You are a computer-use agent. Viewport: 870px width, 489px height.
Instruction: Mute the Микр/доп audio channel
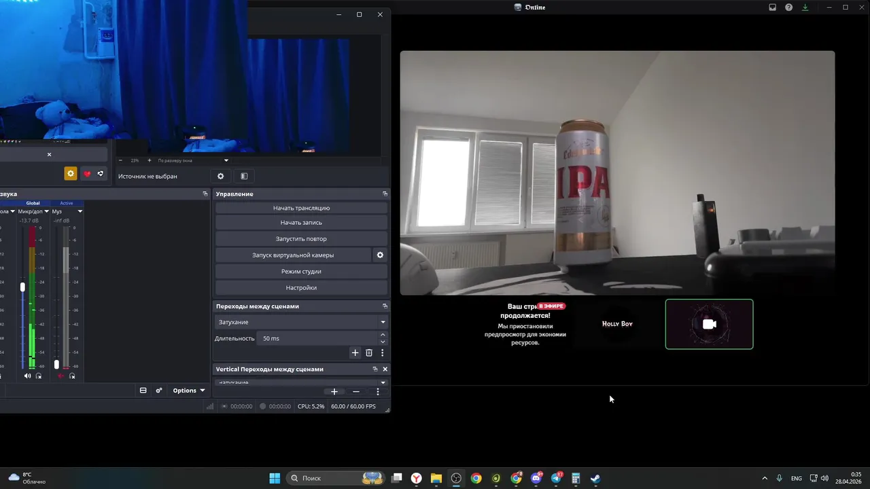coord(28,376)
